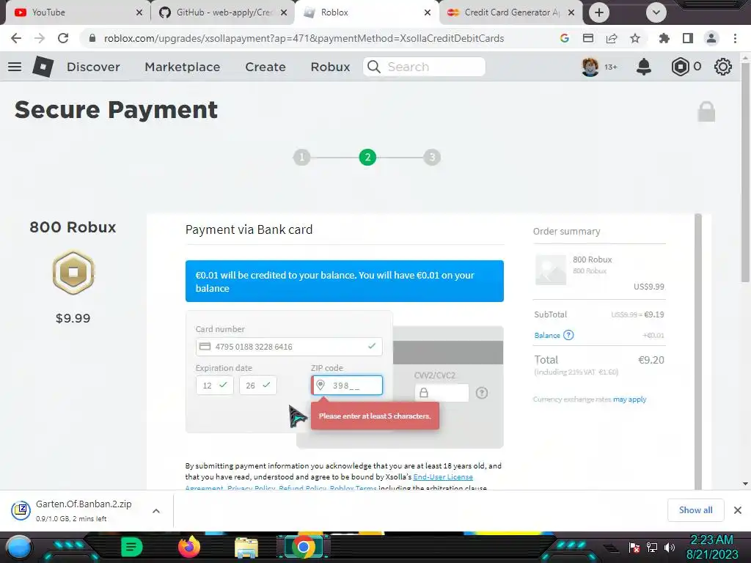Click the Google icon in address bar

click(x=564, y=38)
